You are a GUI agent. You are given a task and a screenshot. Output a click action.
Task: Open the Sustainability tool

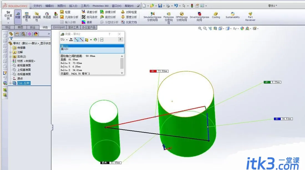tap(233, 15)
